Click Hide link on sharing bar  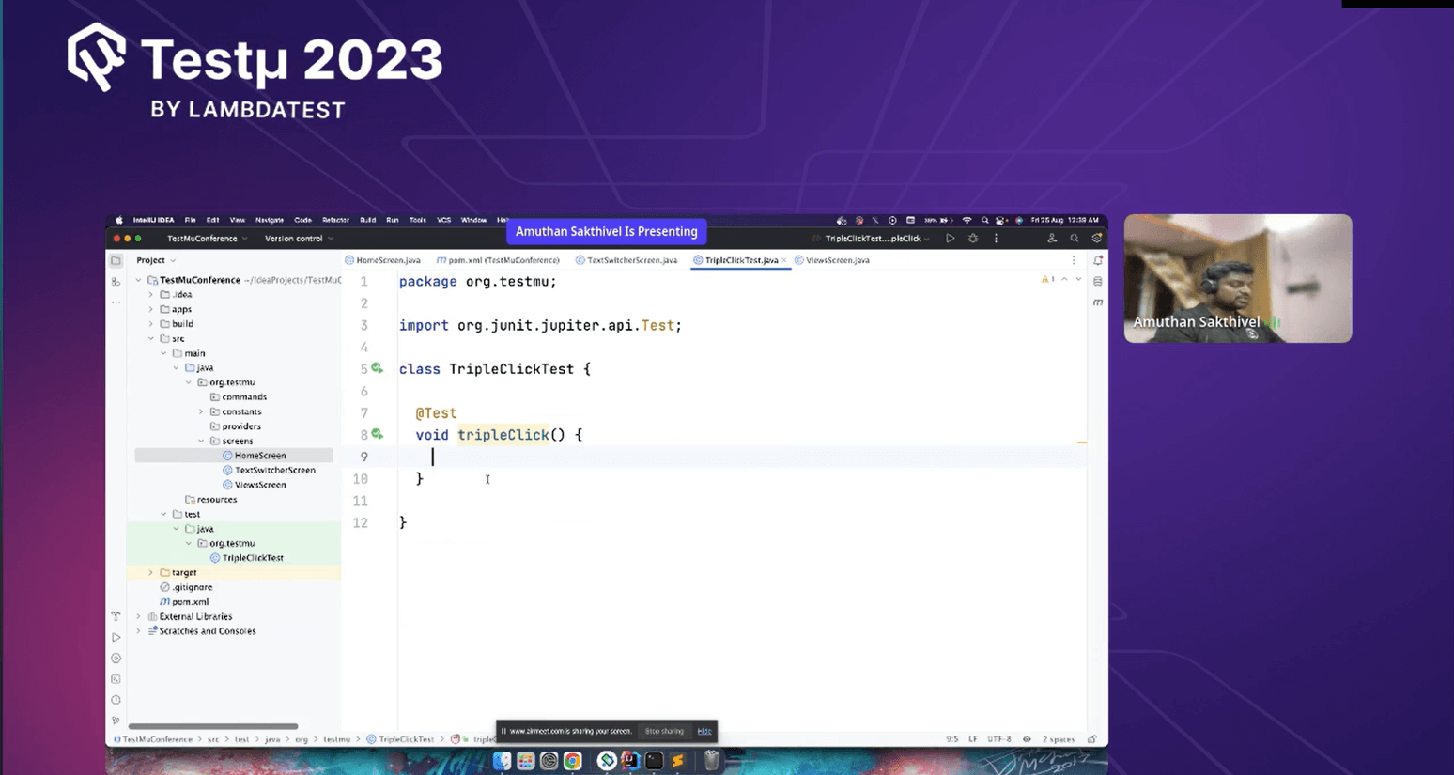click(x=704, y=731)
